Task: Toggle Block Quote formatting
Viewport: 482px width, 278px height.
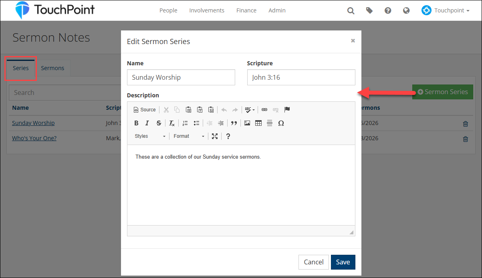Action: [x=234, y=123]
